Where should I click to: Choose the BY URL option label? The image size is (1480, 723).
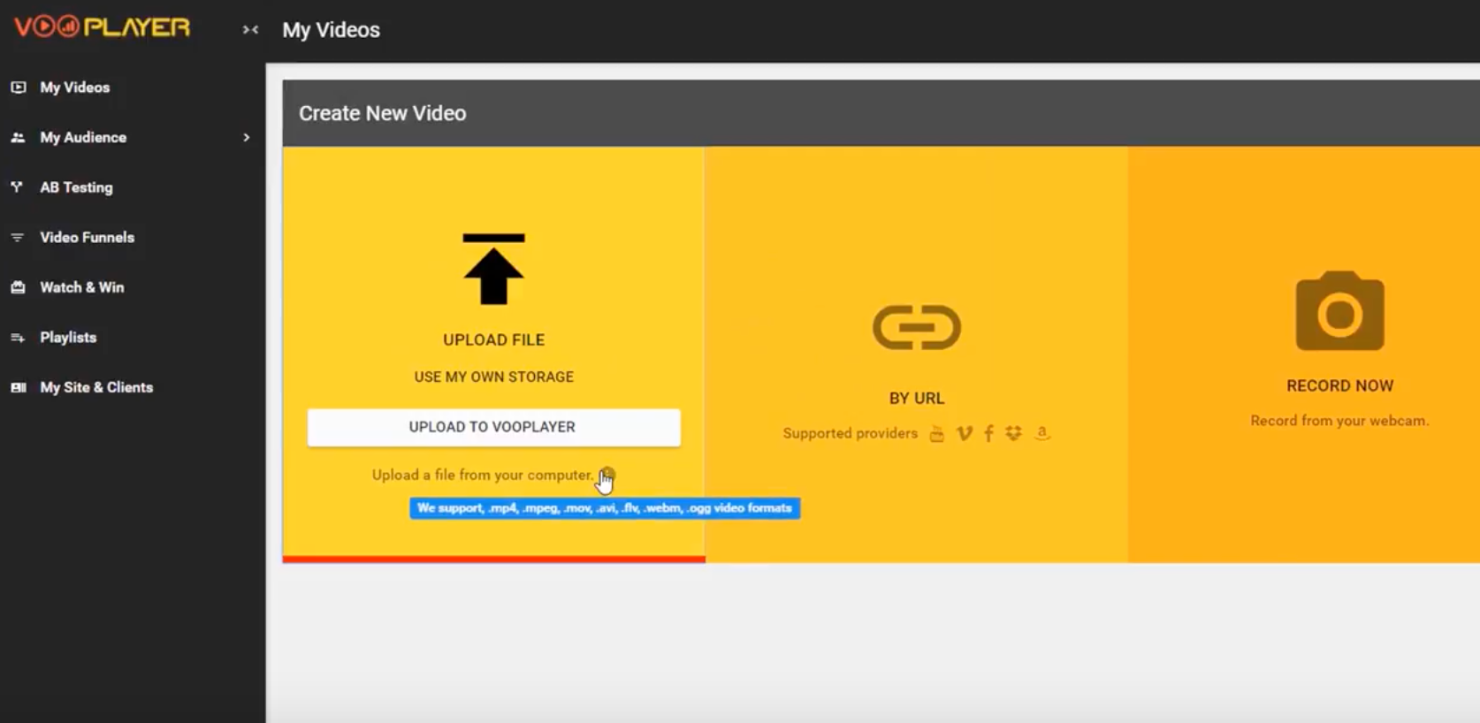click(x=917, y=399)
